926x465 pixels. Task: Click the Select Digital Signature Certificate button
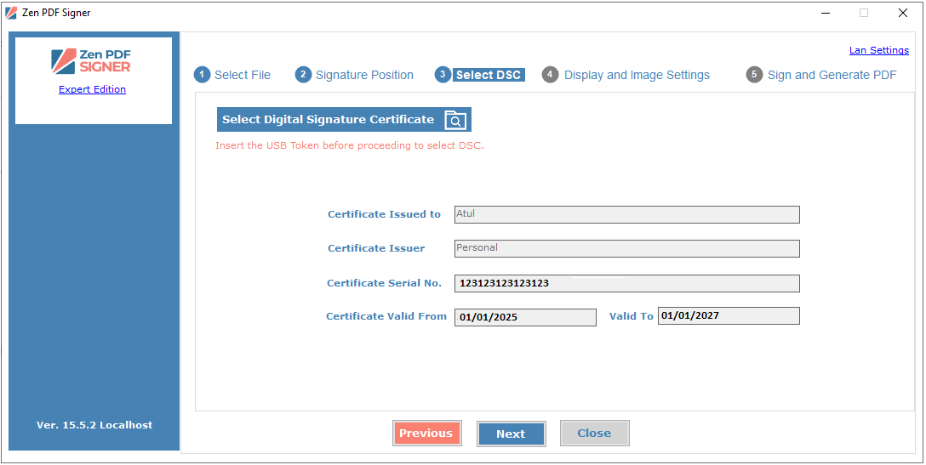(x=344, y=120)
